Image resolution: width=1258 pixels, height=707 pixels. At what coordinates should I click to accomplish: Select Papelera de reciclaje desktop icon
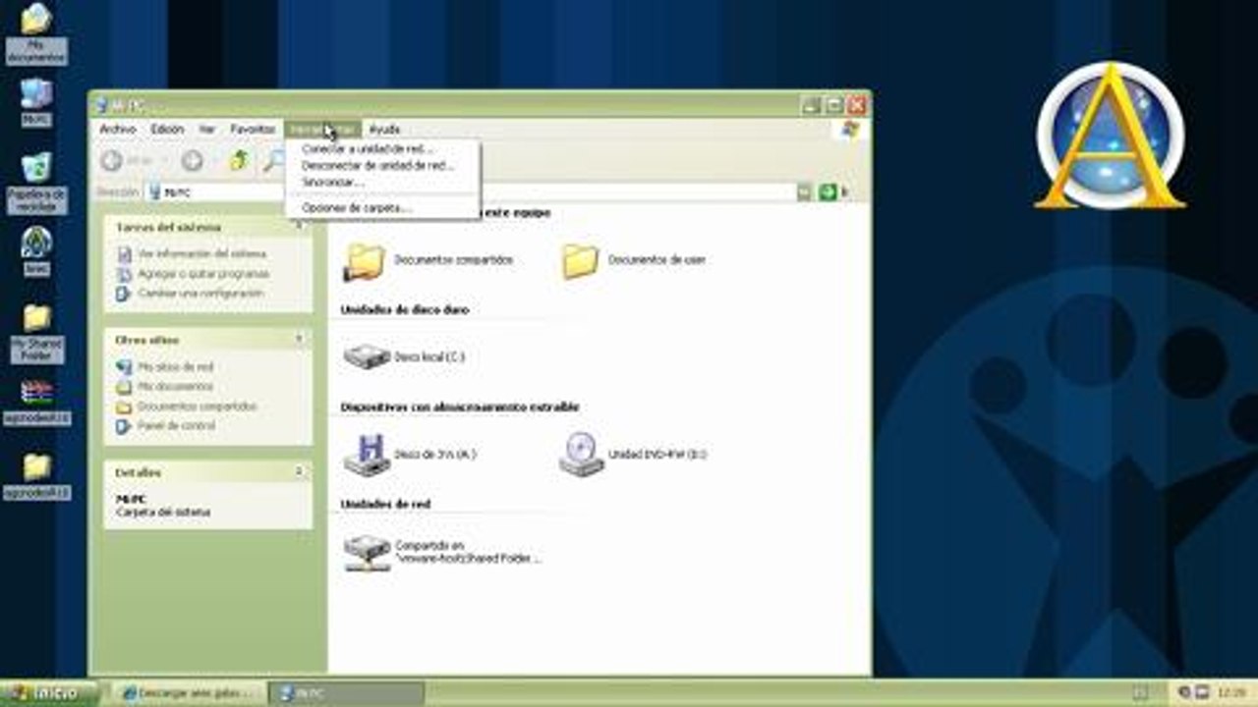click(x=36, y=183)
